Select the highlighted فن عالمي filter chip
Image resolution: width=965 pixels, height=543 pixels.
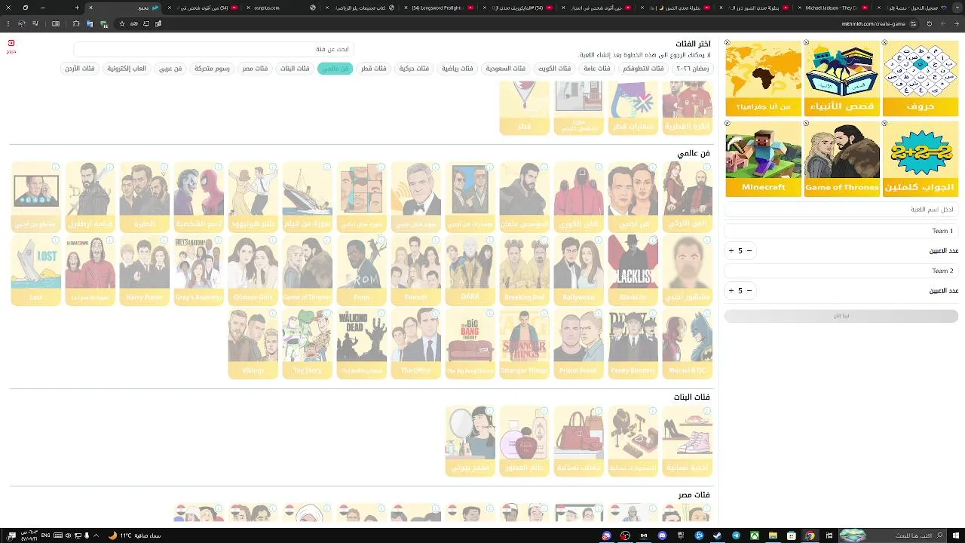coord(335,69)
